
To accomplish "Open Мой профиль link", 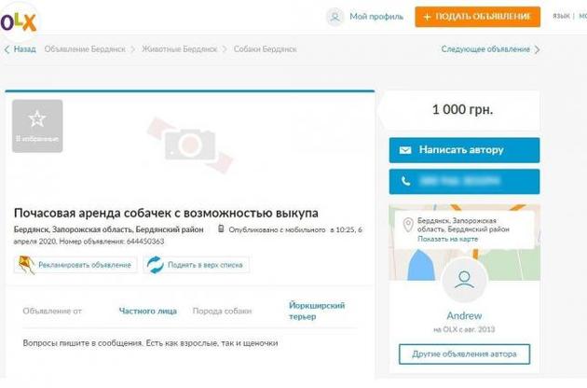I will 376,17.
